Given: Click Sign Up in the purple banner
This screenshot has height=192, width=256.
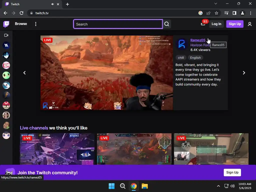Looking at the screenshot, I should click(232, 172).
